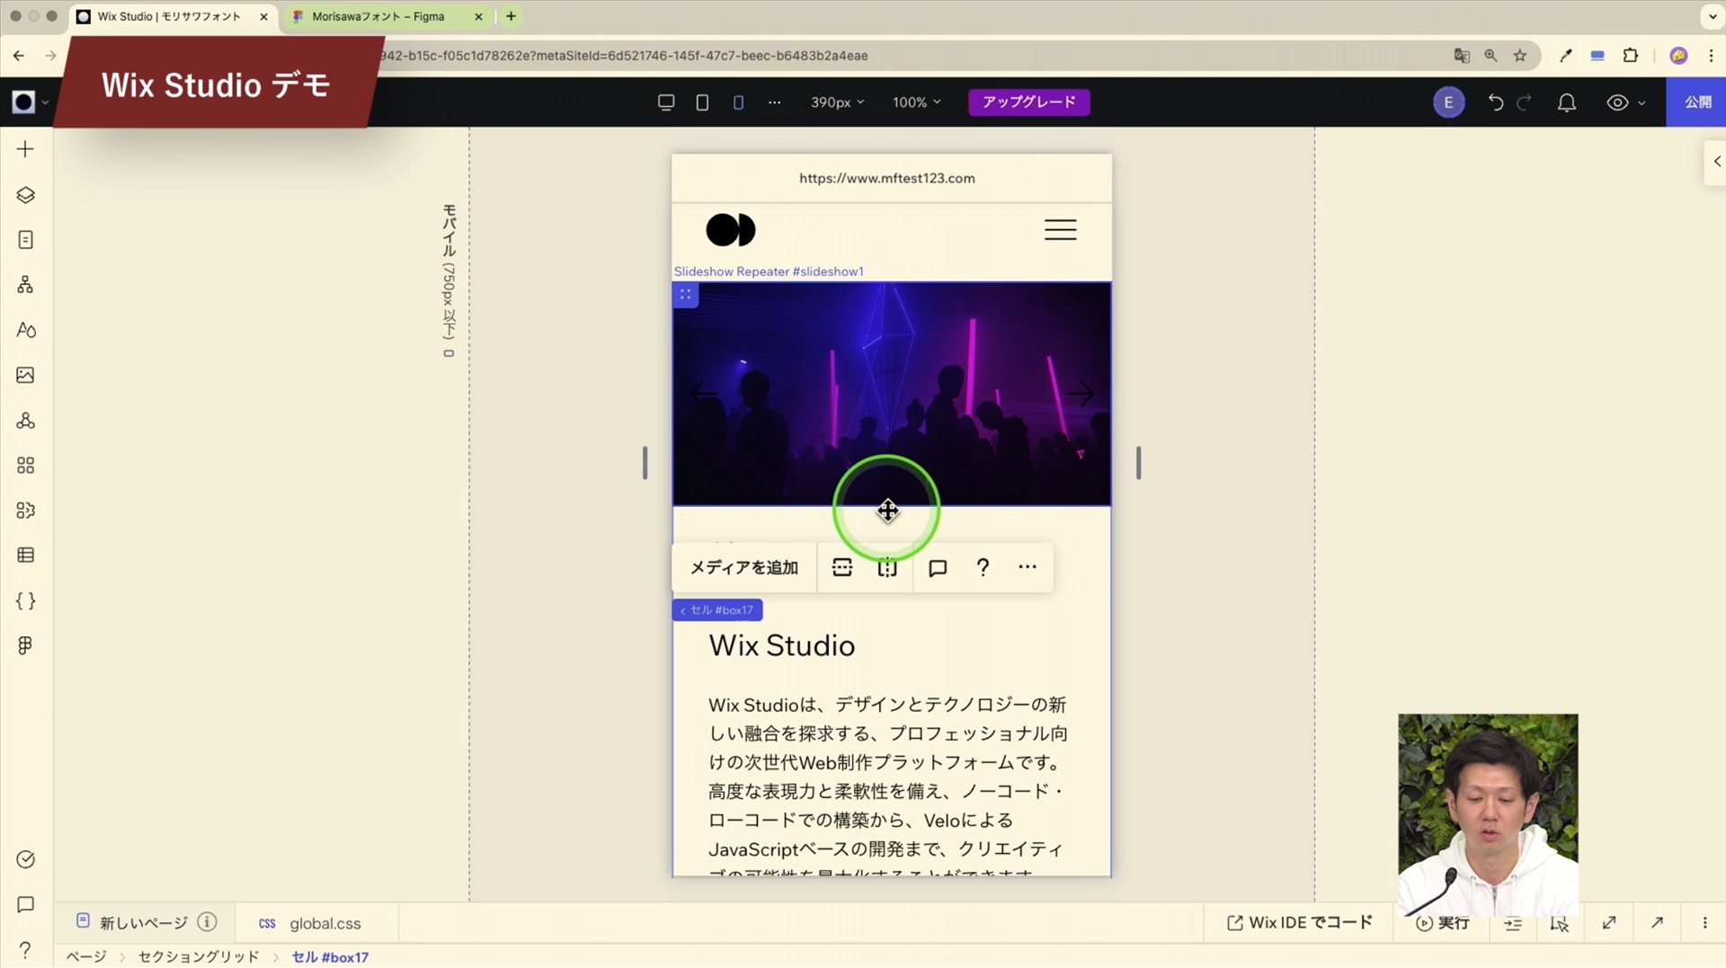Screen dimensions: 1726x968
Task: Expand the right inspector panel arrow
Action: coord(1716,162)
